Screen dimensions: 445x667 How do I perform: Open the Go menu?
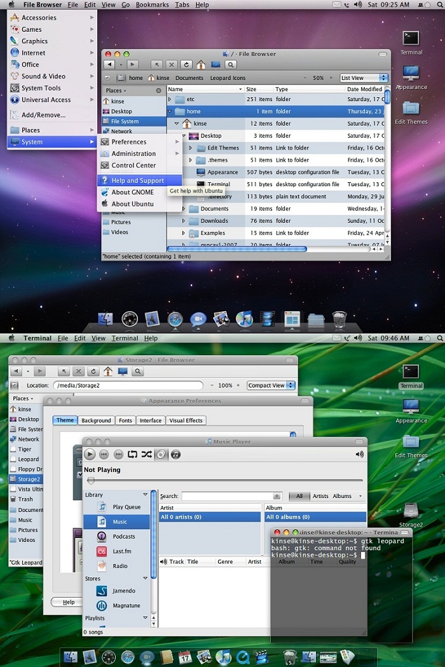coord(126,4)
